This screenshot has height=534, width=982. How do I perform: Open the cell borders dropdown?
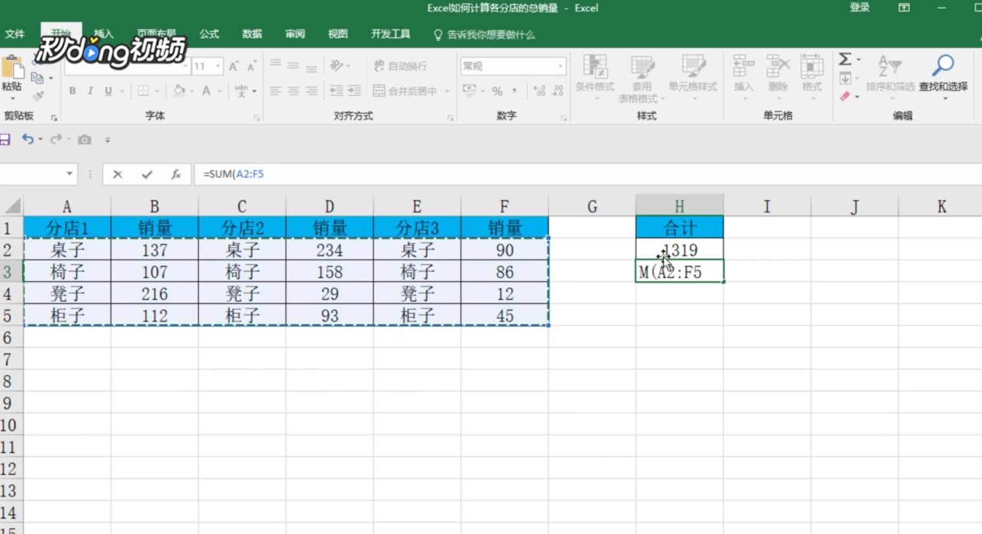(158, 91)
